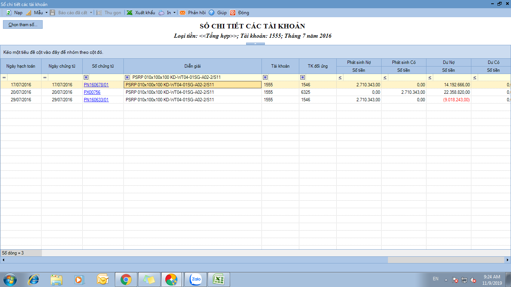Toggle filter operator for Tài khoản column
The width and height of the screenshot is (511, 287).
coord(265,77)
